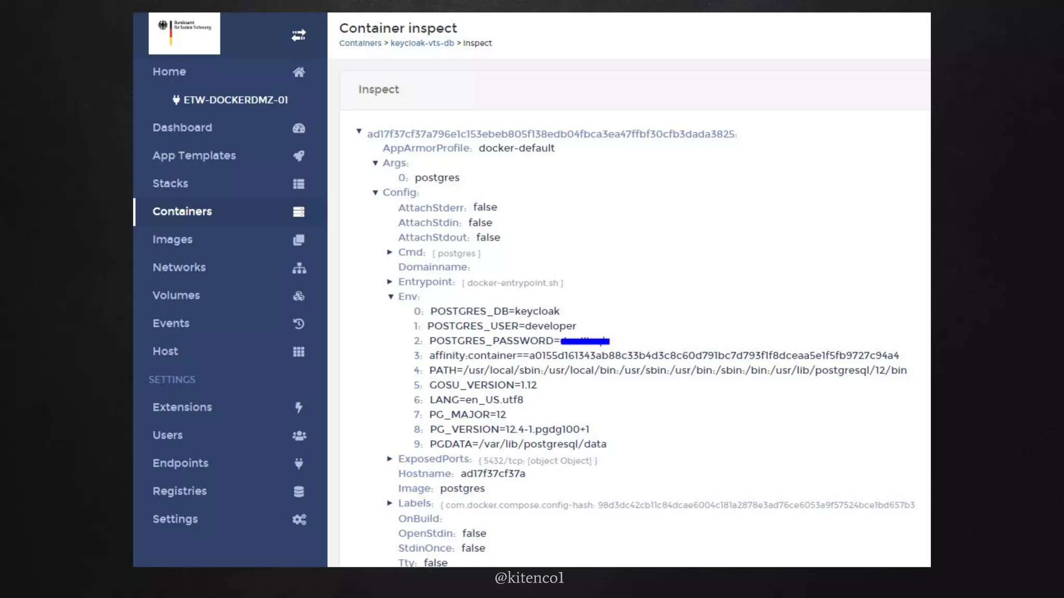Click the Events history icon
Screen dimensions: 1064x598
298,324
